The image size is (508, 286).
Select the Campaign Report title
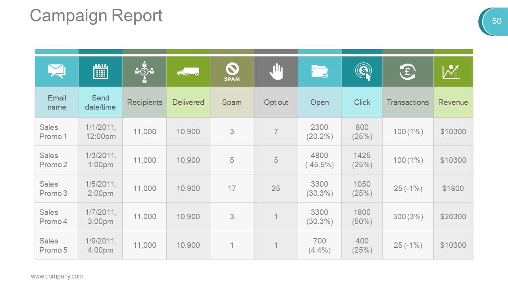(96, 16)
